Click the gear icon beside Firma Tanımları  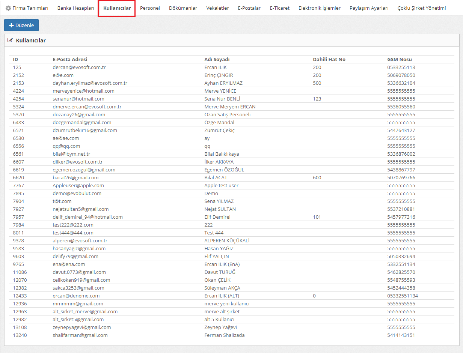(8, 8)
